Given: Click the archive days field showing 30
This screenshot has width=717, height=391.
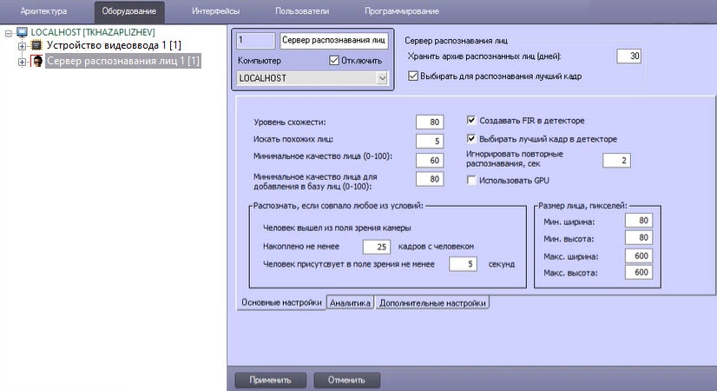Looking at the screenshot, I should [628, 56].
